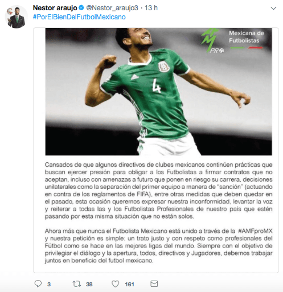Click the reply speech bubble icon
The height and width of the screenshot is (292, 283).
tap(38, 284)
